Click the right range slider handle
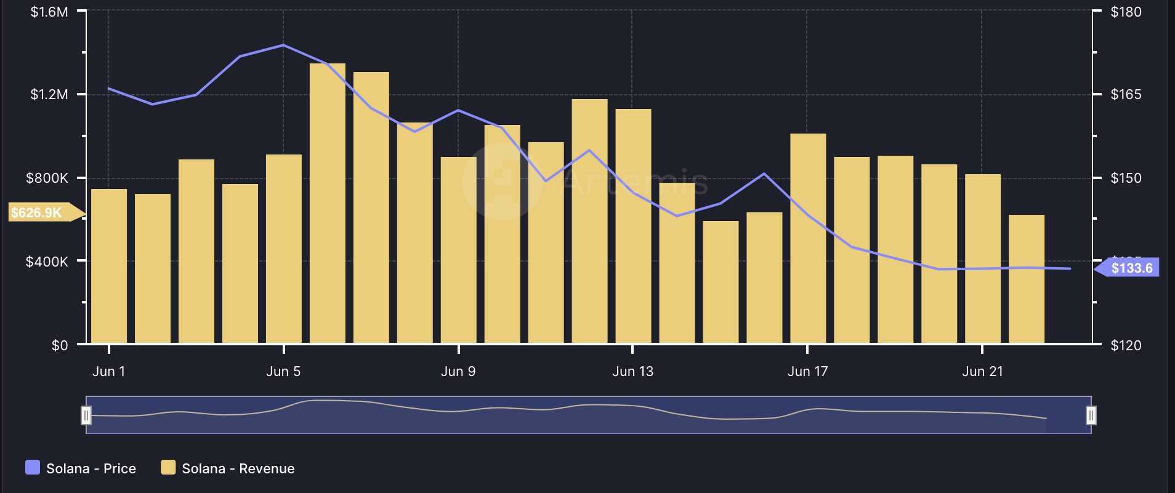This screenshot has height=493, width=1175. (1091, 415)
